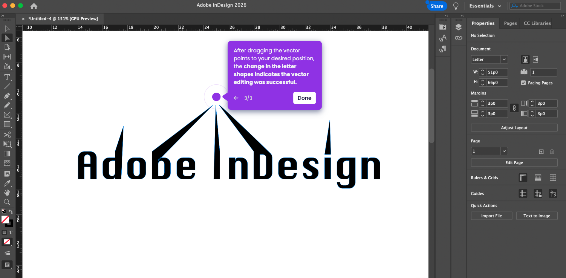Click the Home icon
This screenshot has height=278, width=566.
(x=34, y=6)
